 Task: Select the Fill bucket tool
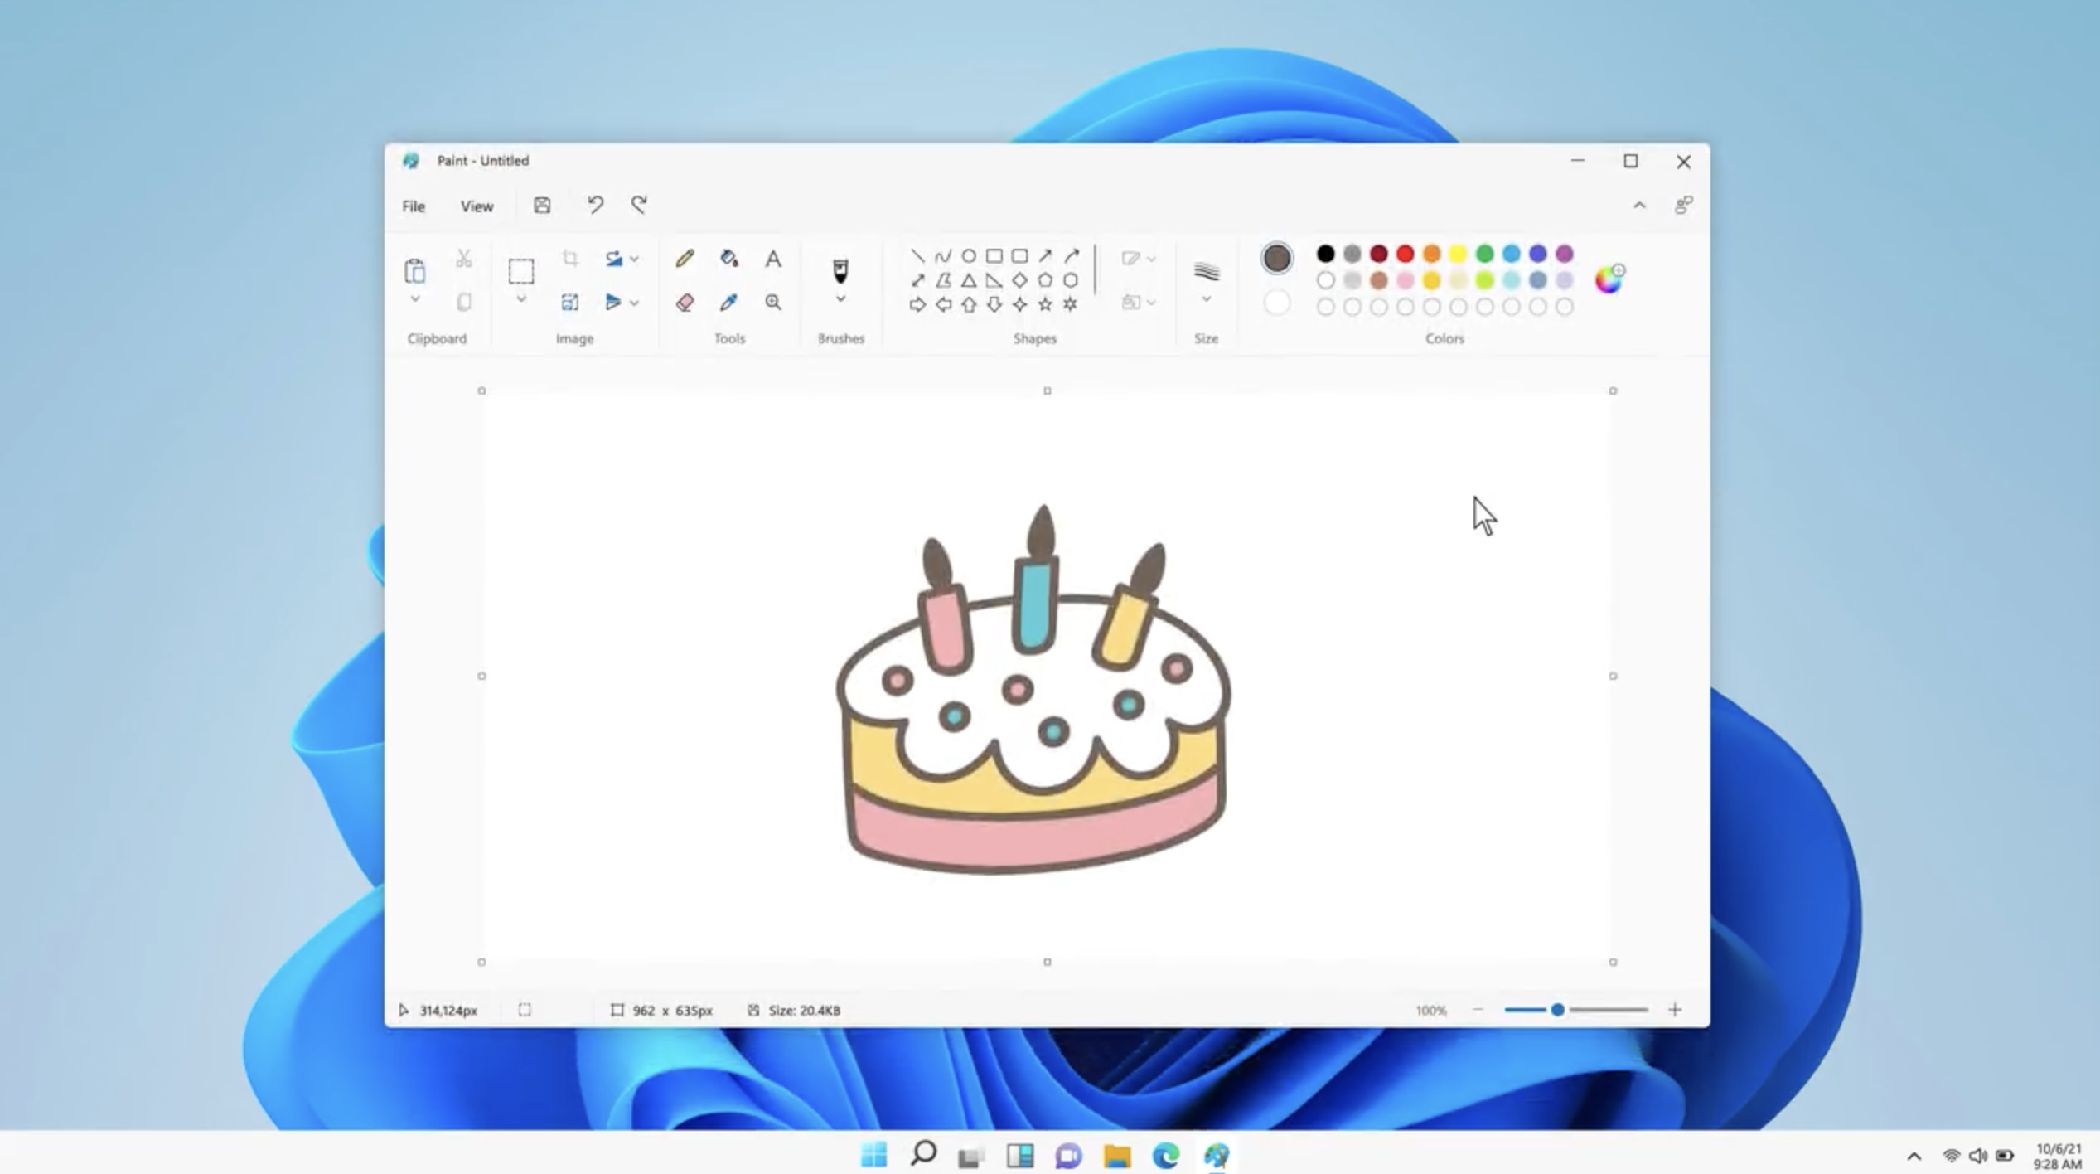click(728, 259)
